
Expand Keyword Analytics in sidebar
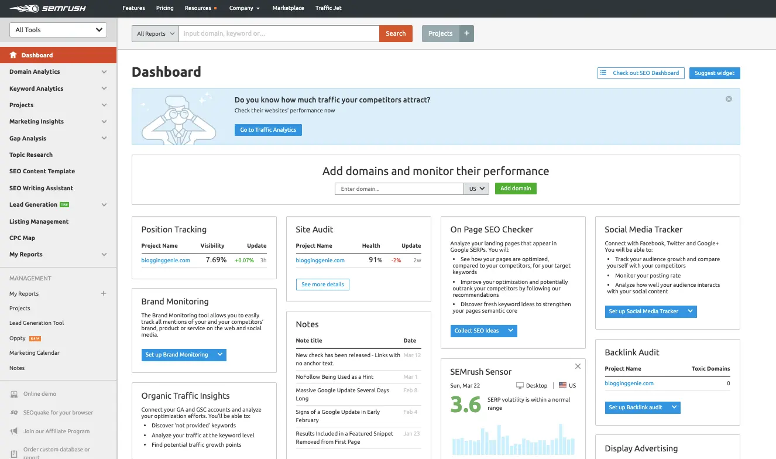tap(104, 88)
